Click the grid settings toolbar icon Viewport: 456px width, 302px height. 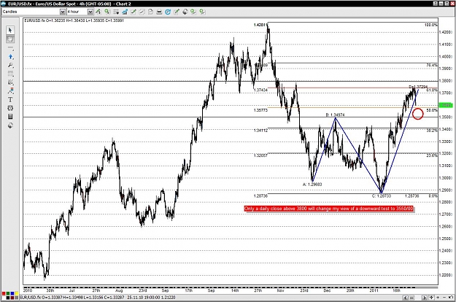[116, 12]
